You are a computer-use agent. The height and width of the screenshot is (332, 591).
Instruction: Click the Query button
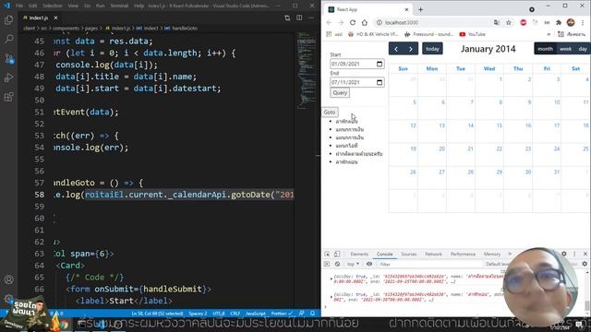pyautogui.click(x=340, y=92)
